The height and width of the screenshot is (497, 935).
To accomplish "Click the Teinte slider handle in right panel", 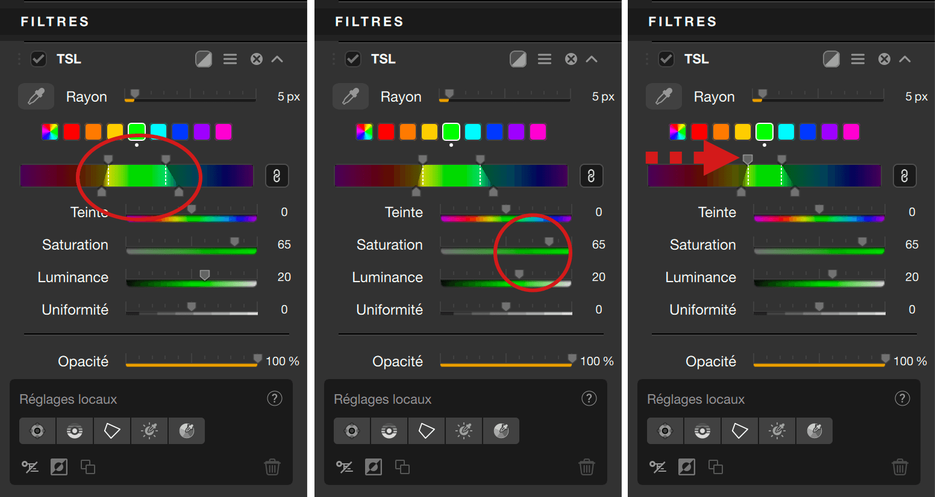I will [819, 209].
